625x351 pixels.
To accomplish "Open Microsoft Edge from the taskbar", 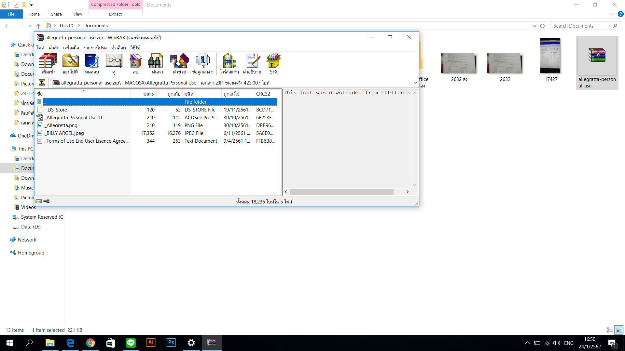I will (70, 343).
